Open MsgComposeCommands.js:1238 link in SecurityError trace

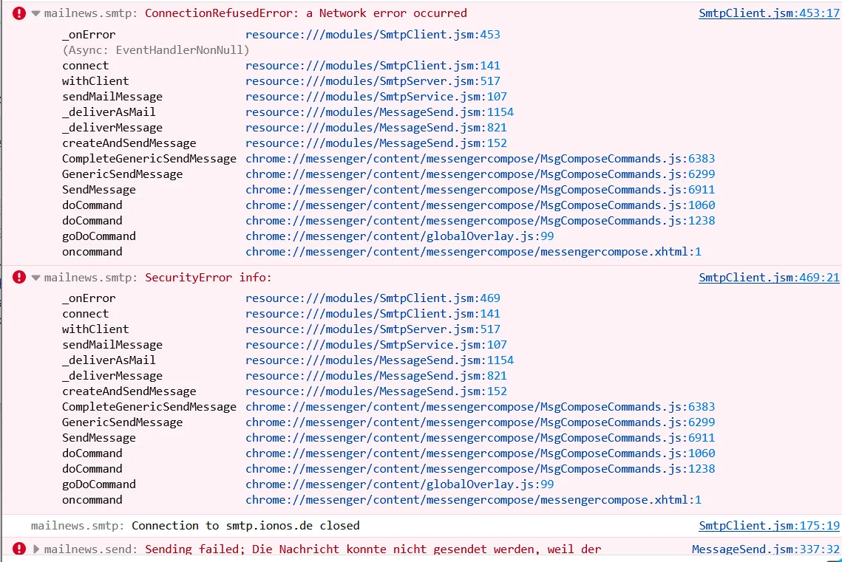click(x=480, y=469)
